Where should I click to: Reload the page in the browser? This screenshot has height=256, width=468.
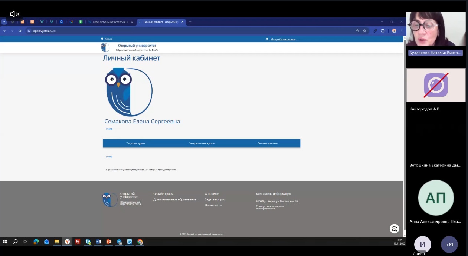(x=20, y=31)
